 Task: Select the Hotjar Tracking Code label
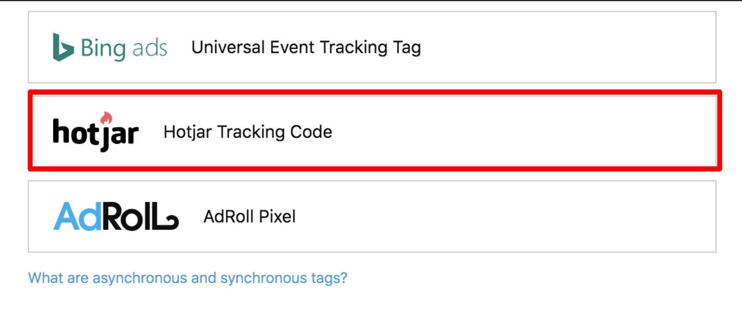tap(248, 132)
